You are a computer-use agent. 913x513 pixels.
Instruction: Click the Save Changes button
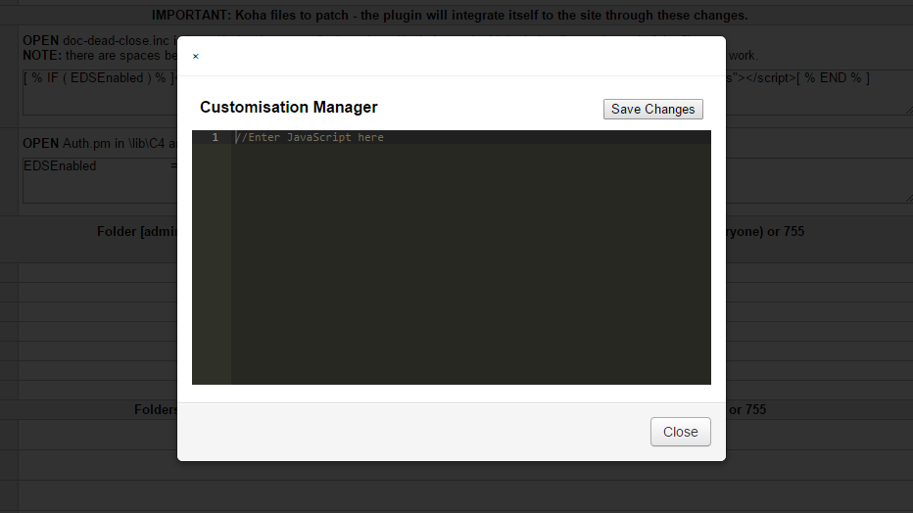(652, 109)
